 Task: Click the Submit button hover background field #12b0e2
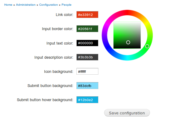(x=87, y=100)
